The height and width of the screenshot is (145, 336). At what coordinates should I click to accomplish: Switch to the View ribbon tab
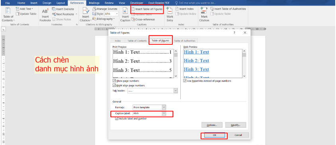pyautogui.click(x=122, y=3)
